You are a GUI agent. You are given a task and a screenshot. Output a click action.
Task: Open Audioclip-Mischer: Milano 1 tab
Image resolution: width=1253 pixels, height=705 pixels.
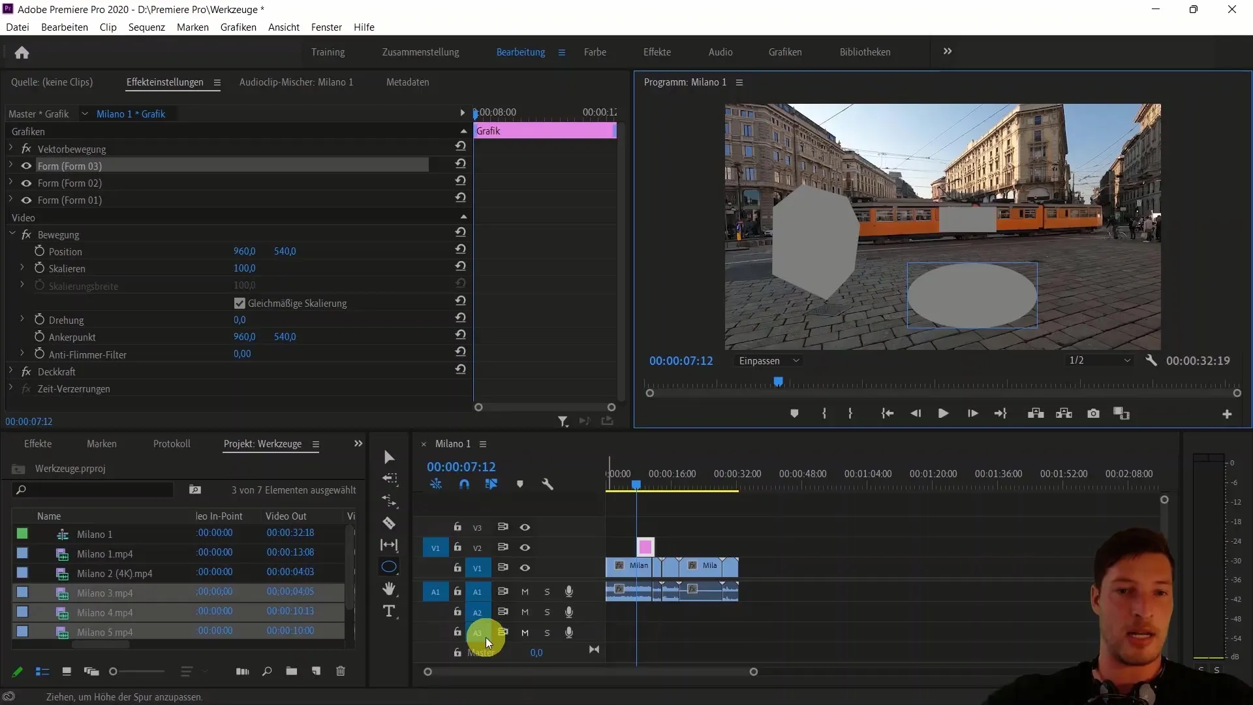point(296,82)
